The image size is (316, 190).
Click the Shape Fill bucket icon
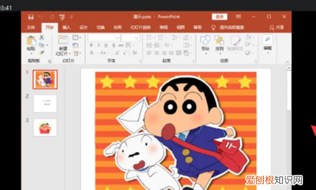[x=248, y=37]
